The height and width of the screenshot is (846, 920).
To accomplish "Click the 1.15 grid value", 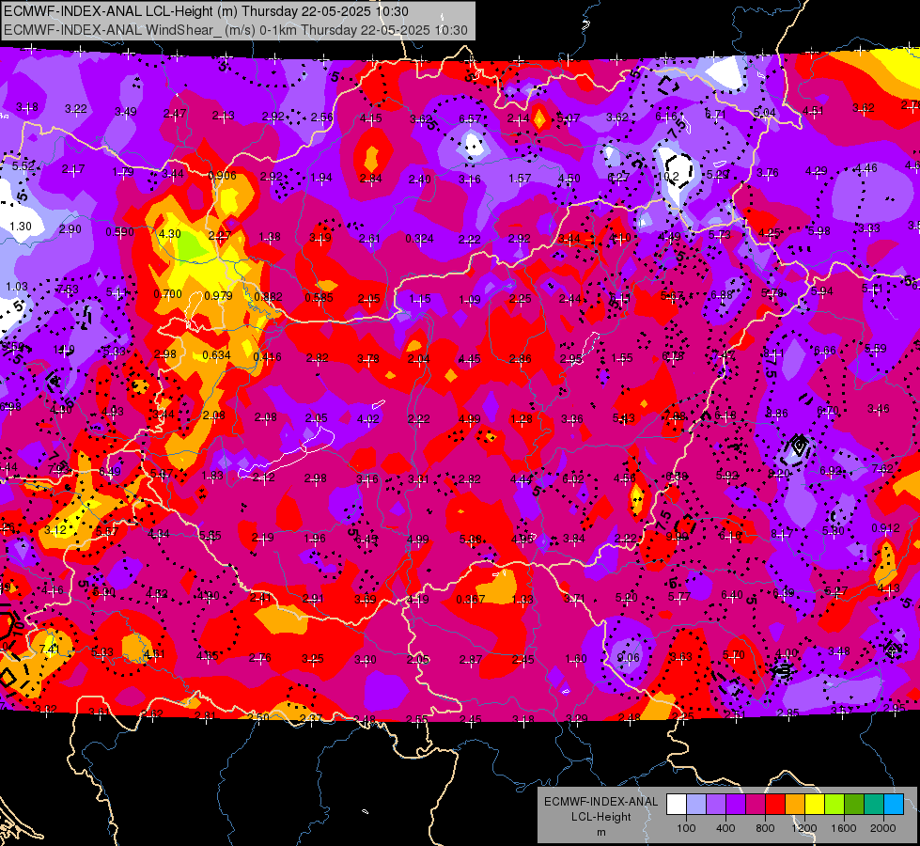I will pyautogui.click(x=419, y=299).
